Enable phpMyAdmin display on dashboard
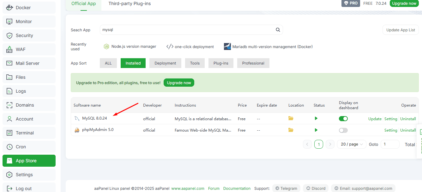Viewport: 422px width, 192px height. pyautogui.click(x=343, y=130)
